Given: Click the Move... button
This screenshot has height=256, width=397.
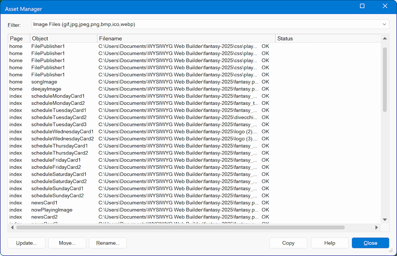Looking at the screenshot, I should pyautogui.click(x=67, y=243).
